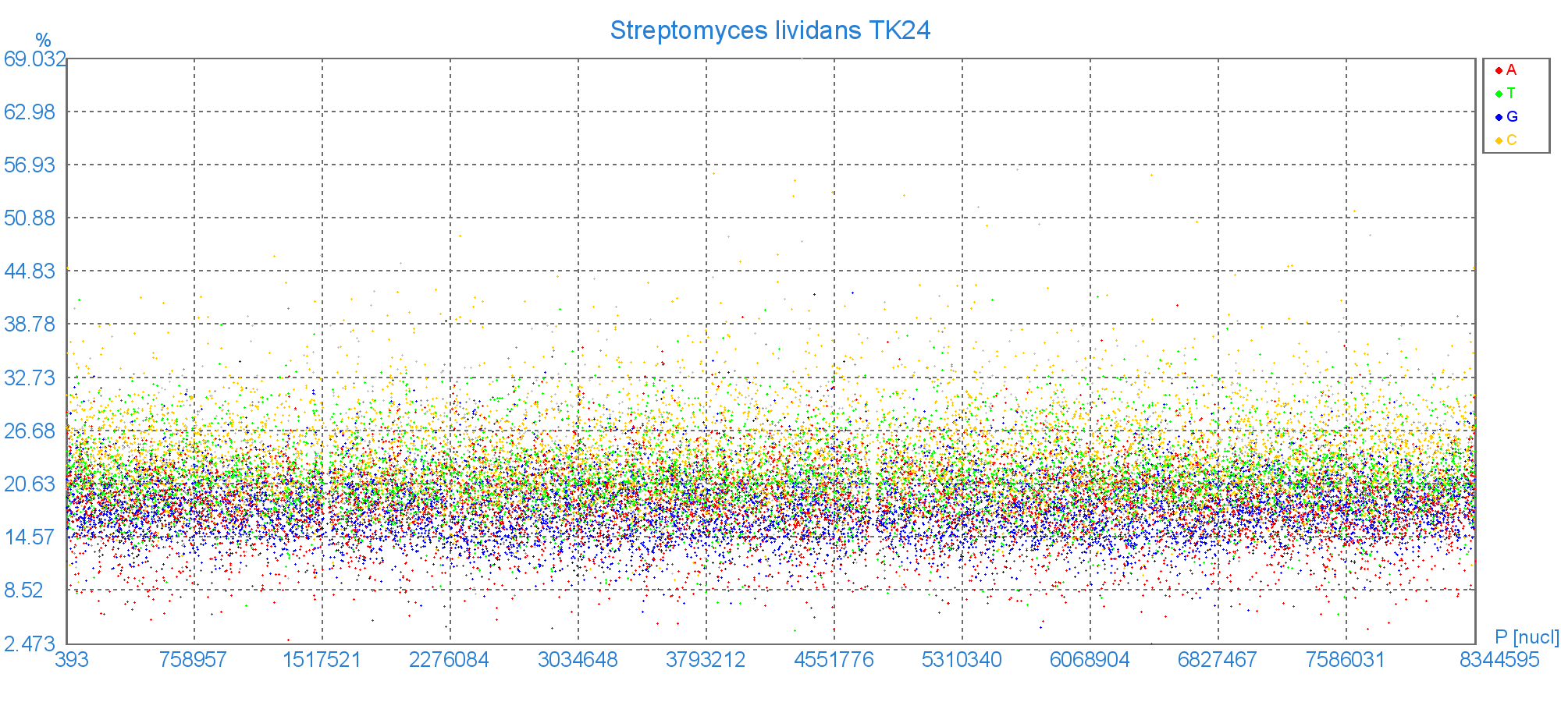Image resolution: width=1561 pixels, height=702 pixels.
Task: Click x-axis value 4551776
Action: (x=834, y=660)
